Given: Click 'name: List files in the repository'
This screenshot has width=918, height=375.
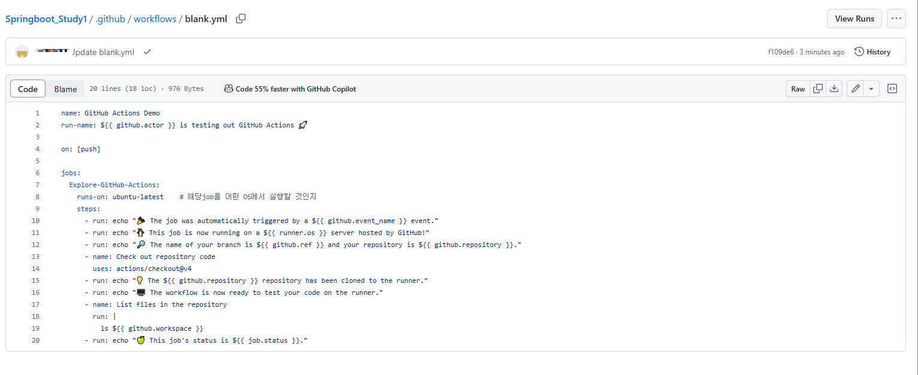Looking at the screenshot, I should (156, 304).
